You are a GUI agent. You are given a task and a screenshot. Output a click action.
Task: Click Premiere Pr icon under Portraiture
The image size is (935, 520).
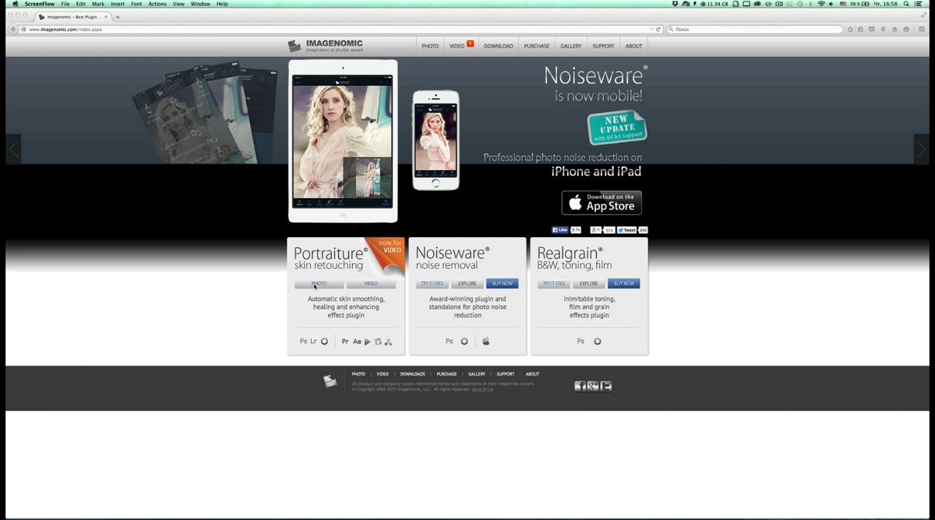click(345, 341)
